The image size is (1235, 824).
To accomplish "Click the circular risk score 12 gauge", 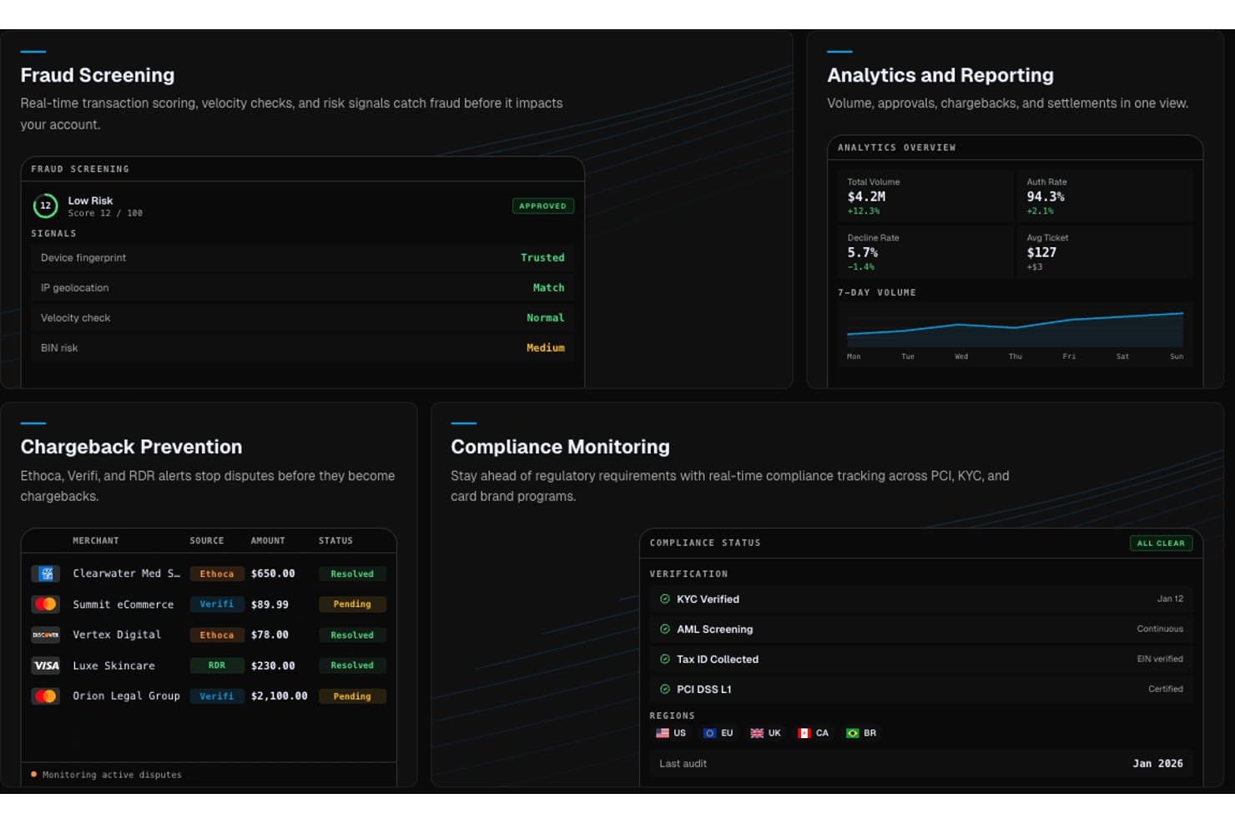I will (x=45, y=205).
